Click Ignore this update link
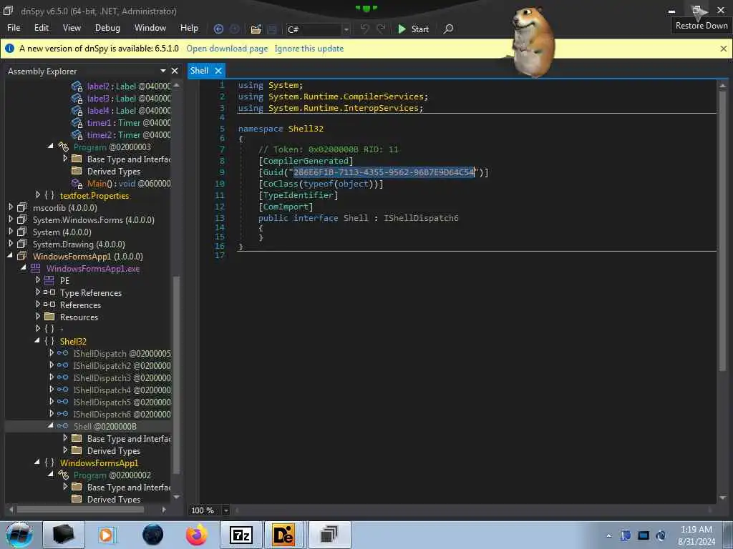The height and width of the screenshot is (549, 733). 309,49
